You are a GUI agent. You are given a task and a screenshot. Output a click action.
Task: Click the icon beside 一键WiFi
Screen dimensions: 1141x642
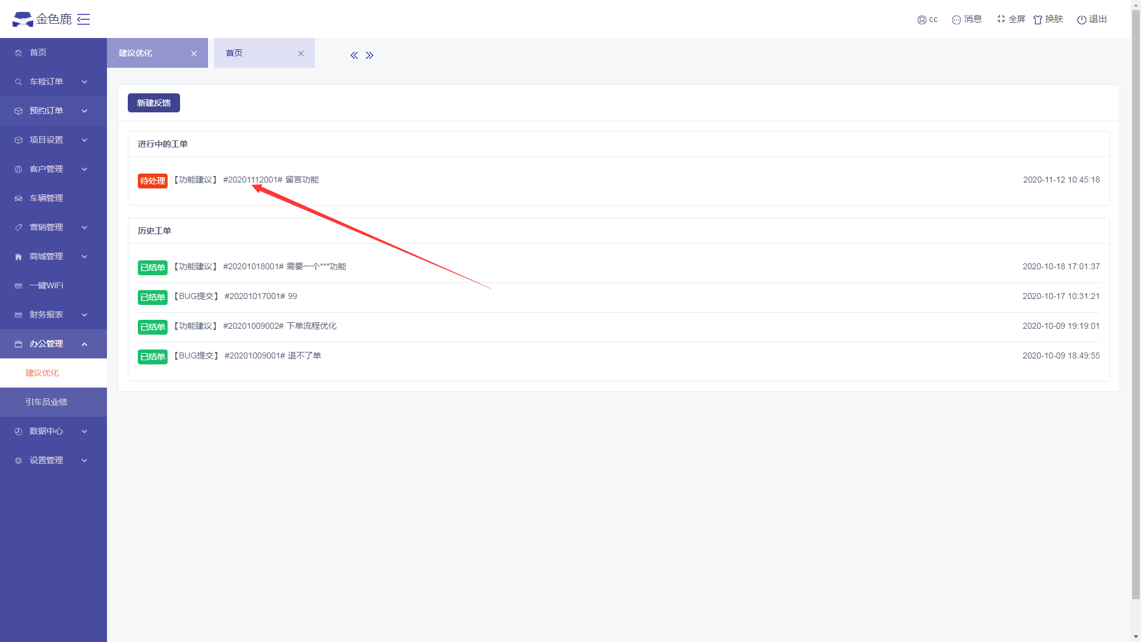click(18, 286)
